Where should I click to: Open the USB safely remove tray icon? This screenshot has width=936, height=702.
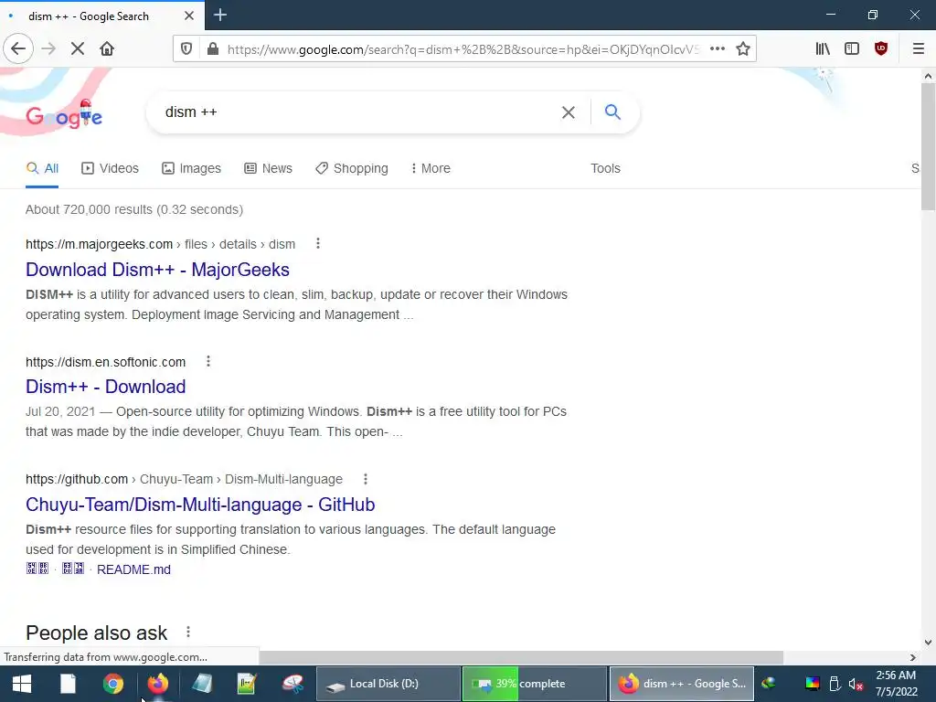tap(835, 684)
